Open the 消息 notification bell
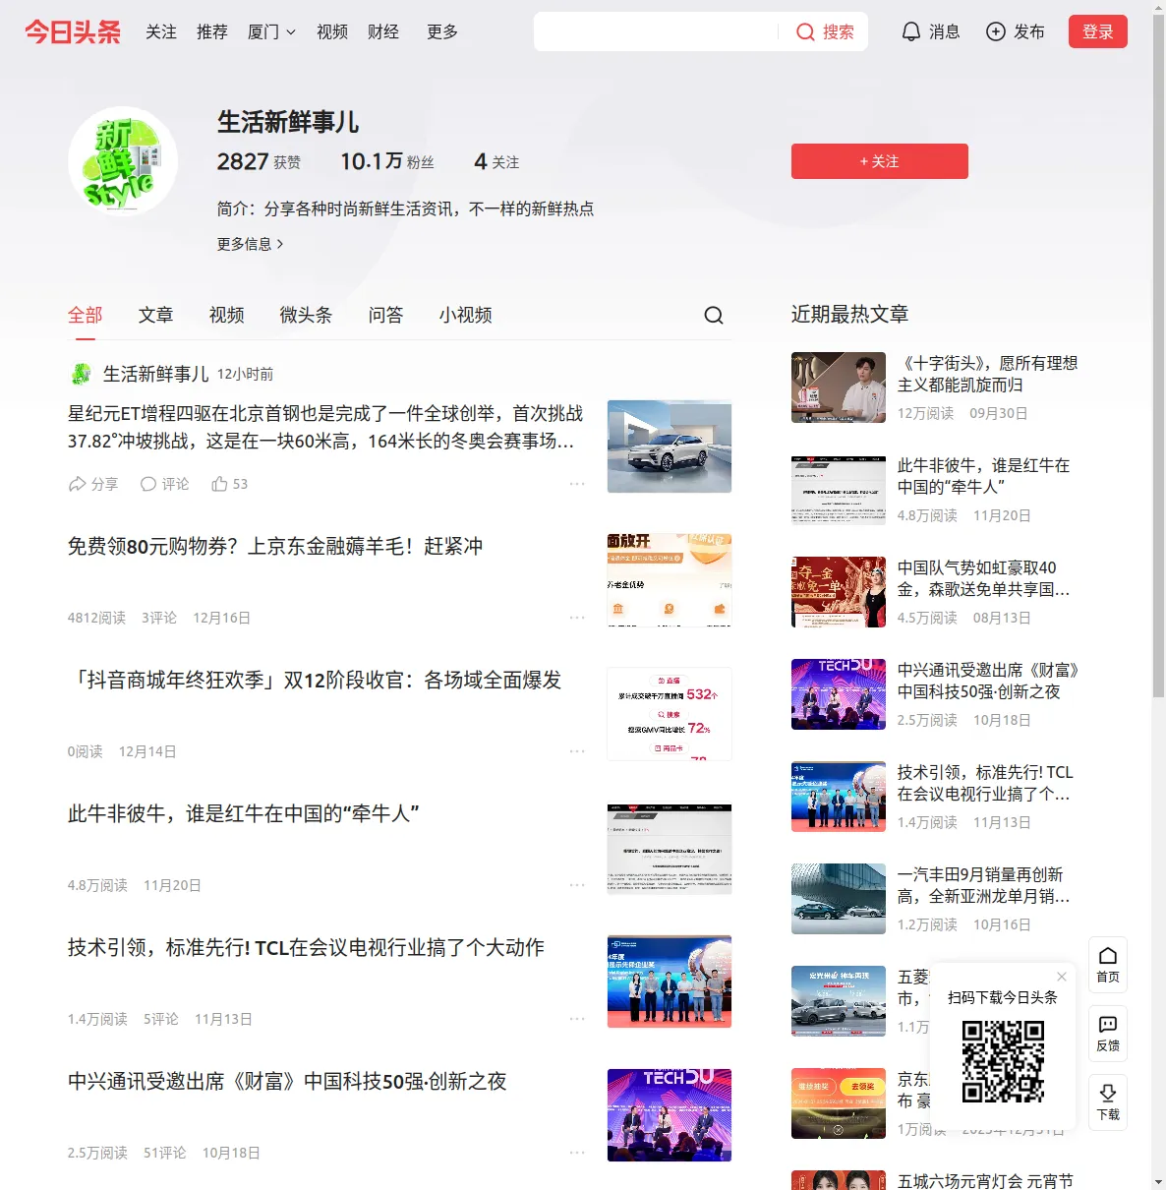The width and height of the screenshot is (1166, 1190). point(930,32)
